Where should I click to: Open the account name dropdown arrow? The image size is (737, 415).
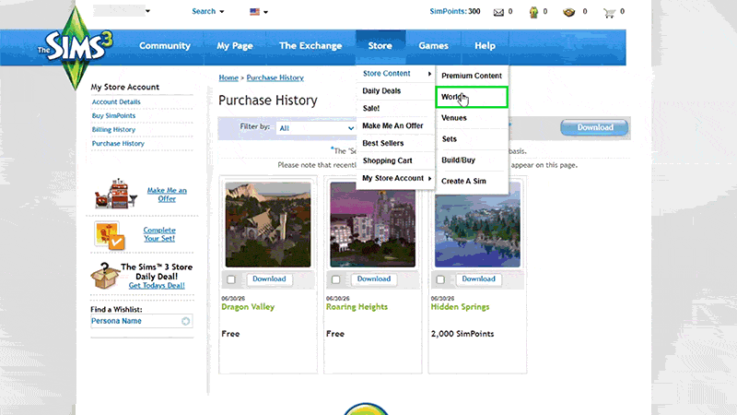coord(147,11)
